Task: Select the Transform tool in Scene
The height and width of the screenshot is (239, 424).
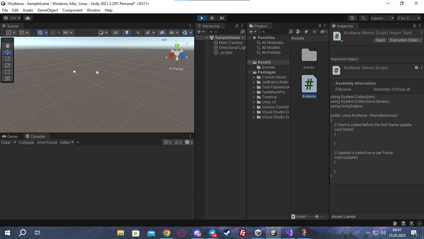Action: pyautogui.click(x=7, y=78)
